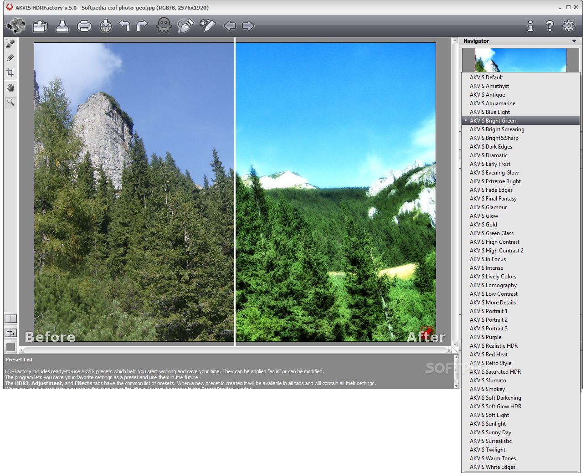Go back with left arrow icon
586x473 pixels.
[230, 26]
